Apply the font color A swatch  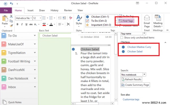[x=51, y=24]
